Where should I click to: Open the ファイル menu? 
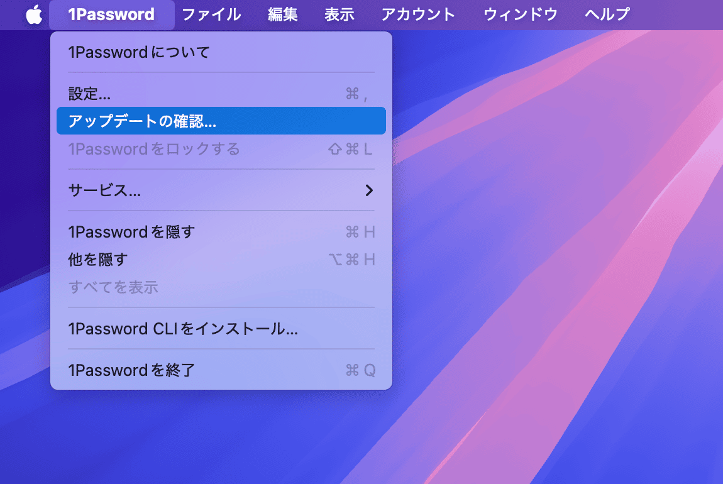tap(211, 14)
